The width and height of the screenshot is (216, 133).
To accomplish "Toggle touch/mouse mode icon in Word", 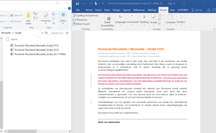I will (96, 3).
